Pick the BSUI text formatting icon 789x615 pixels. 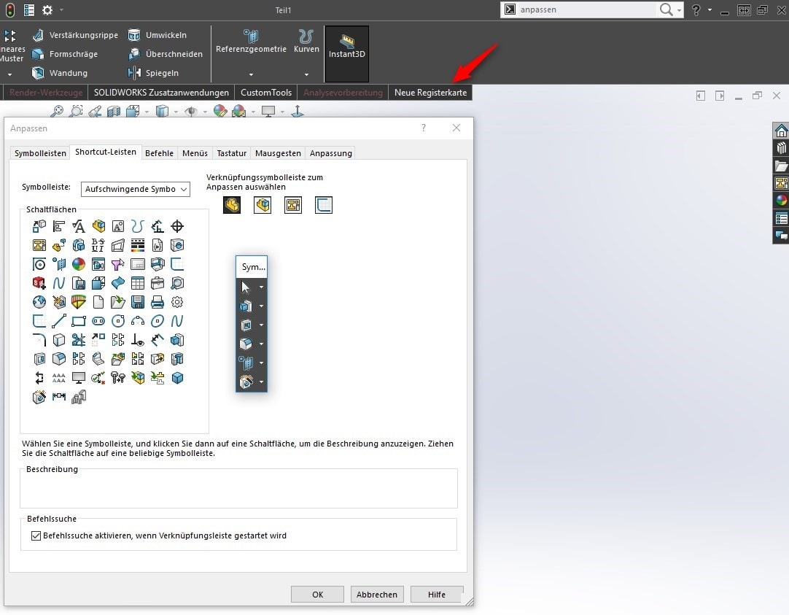(98, 245)
